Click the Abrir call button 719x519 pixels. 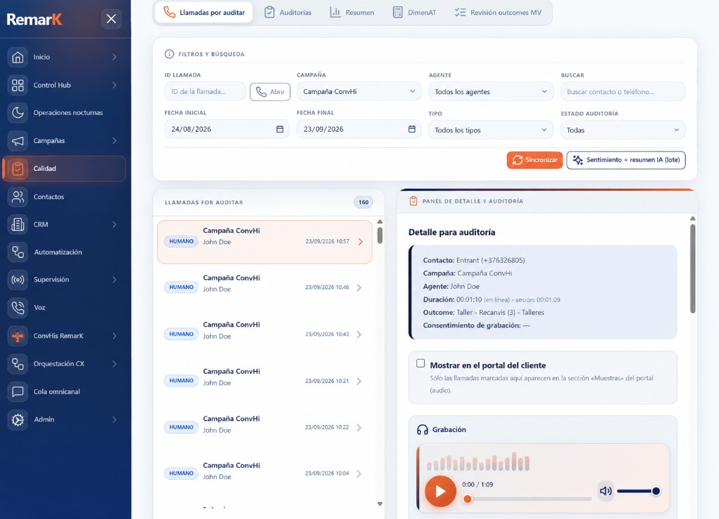[270, 92]
